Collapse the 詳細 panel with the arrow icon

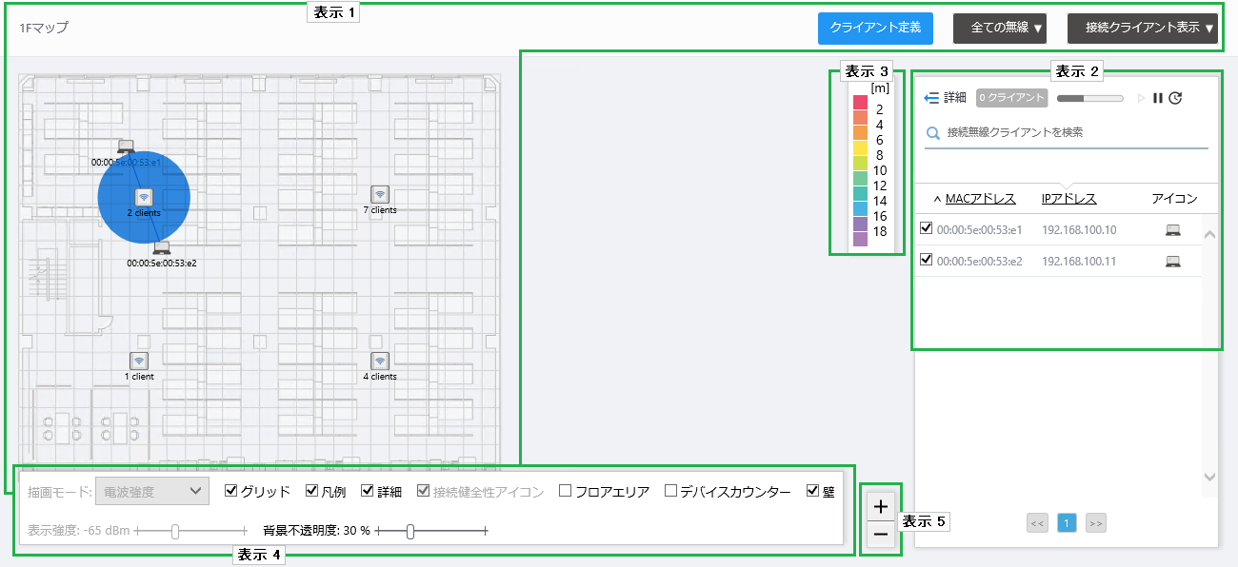(931, 98)
